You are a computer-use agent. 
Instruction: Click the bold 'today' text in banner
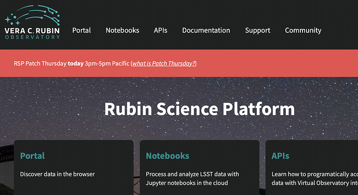[76, 63]
